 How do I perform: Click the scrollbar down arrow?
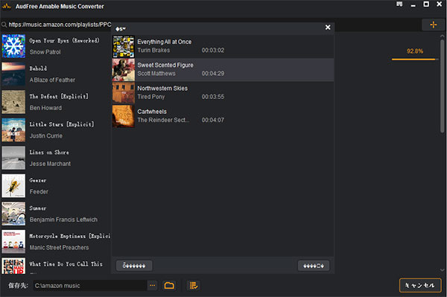pos(442,269)
